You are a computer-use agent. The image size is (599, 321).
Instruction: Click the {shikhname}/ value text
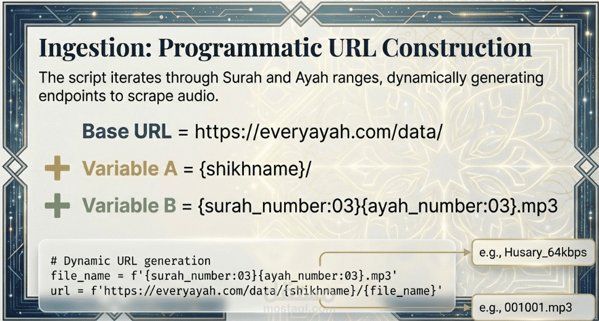(x=255, y=169)
